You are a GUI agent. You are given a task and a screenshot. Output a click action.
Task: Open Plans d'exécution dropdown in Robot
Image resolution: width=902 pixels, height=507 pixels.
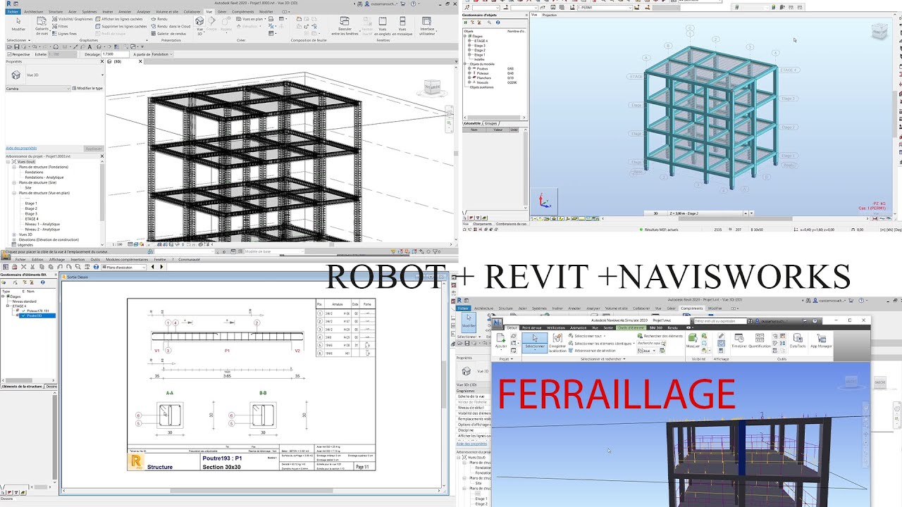[x=125, y=267]
